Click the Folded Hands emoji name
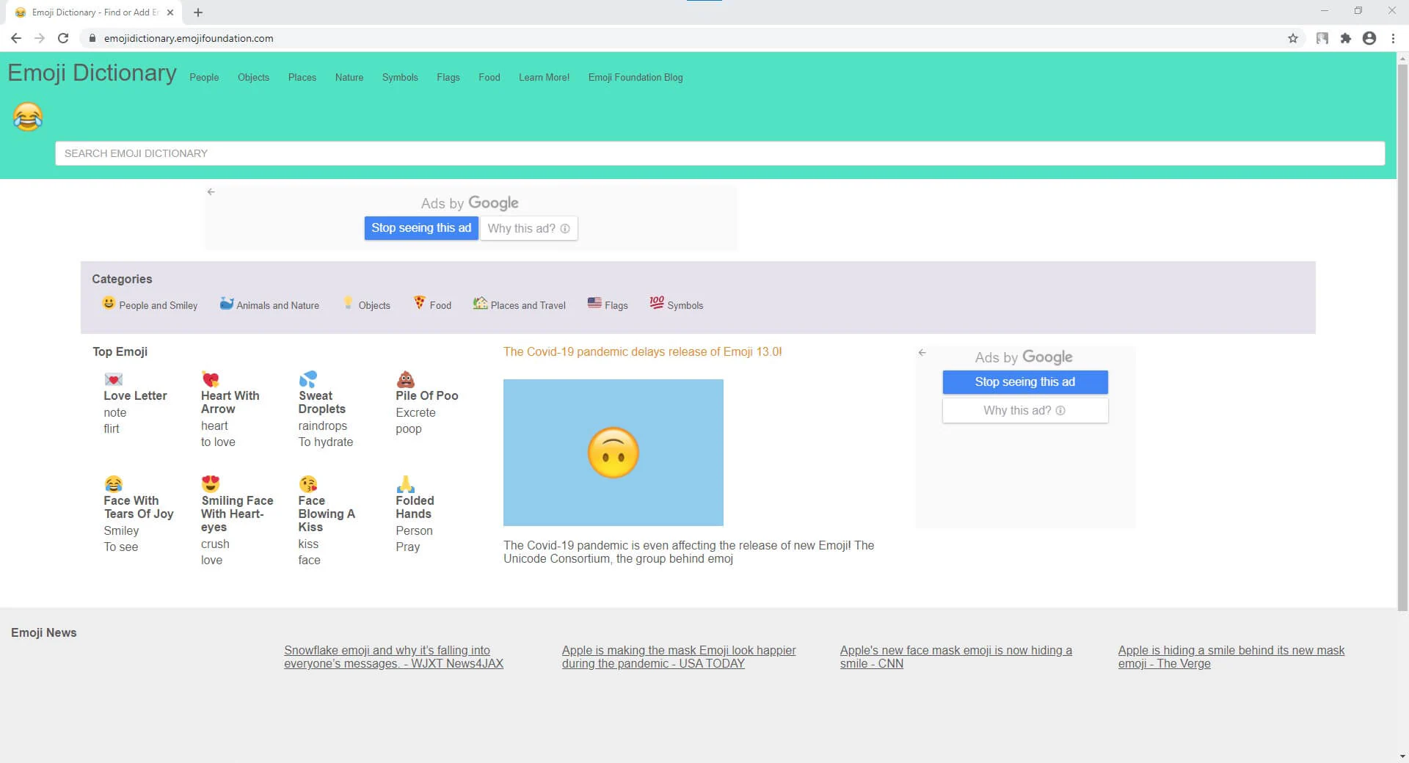The width and height of the screenshot is (1409, 763). (415, 507)
